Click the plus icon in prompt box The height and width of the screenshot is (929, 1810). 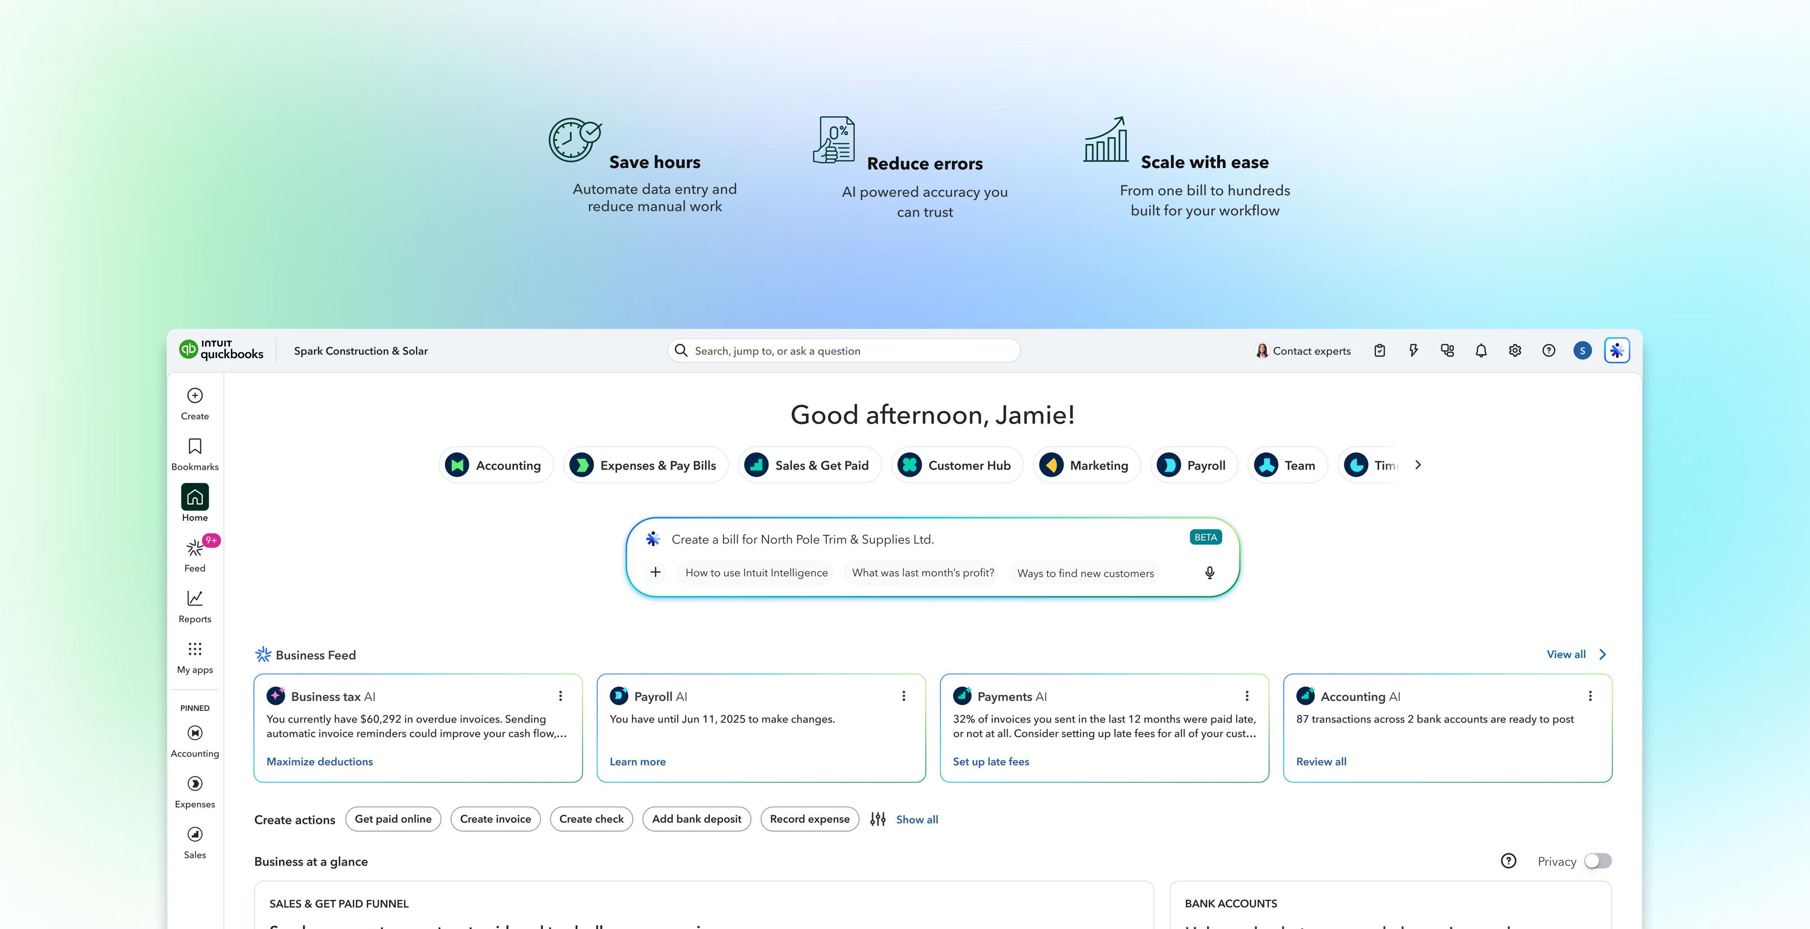(655, 572)
